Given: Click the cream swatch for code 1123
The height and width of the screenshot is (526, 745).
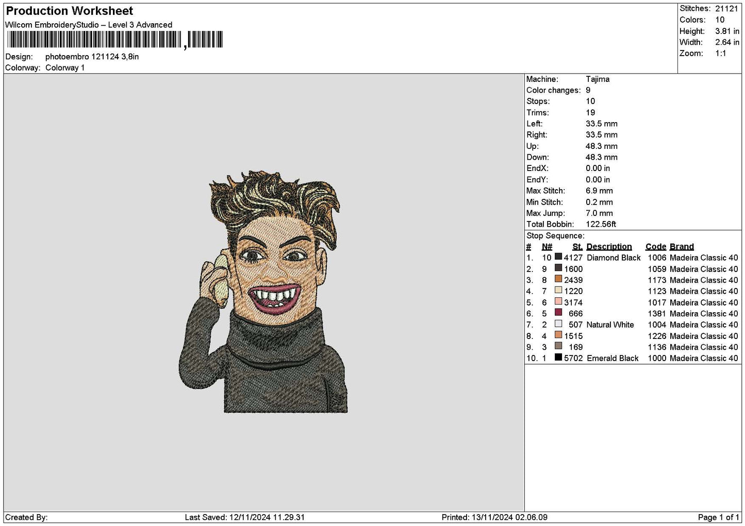Looking at the screenshot, I should click(x=558, y=291).
